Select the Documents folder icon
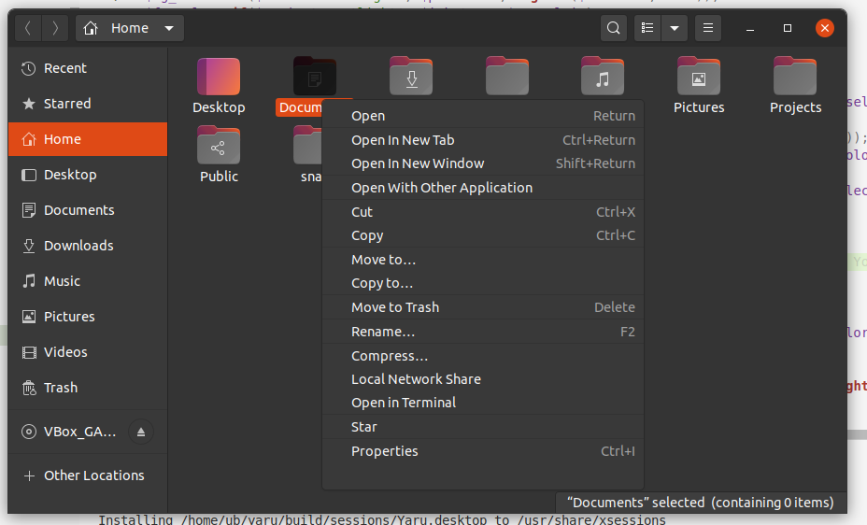The height and width of the screenshot is (525, 867). click(x=315, y=77)
